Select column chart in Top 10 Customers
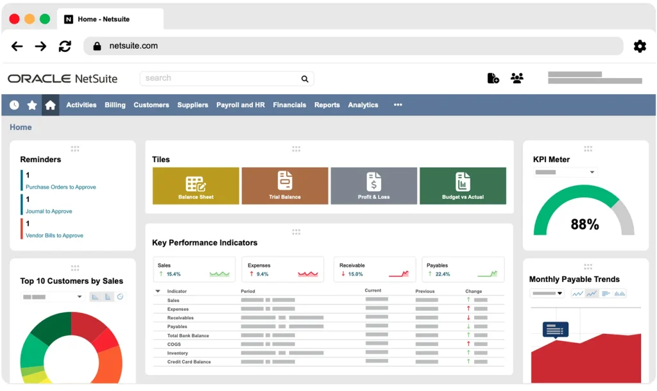This screenshot has height=391, width=657. [108, 297]
